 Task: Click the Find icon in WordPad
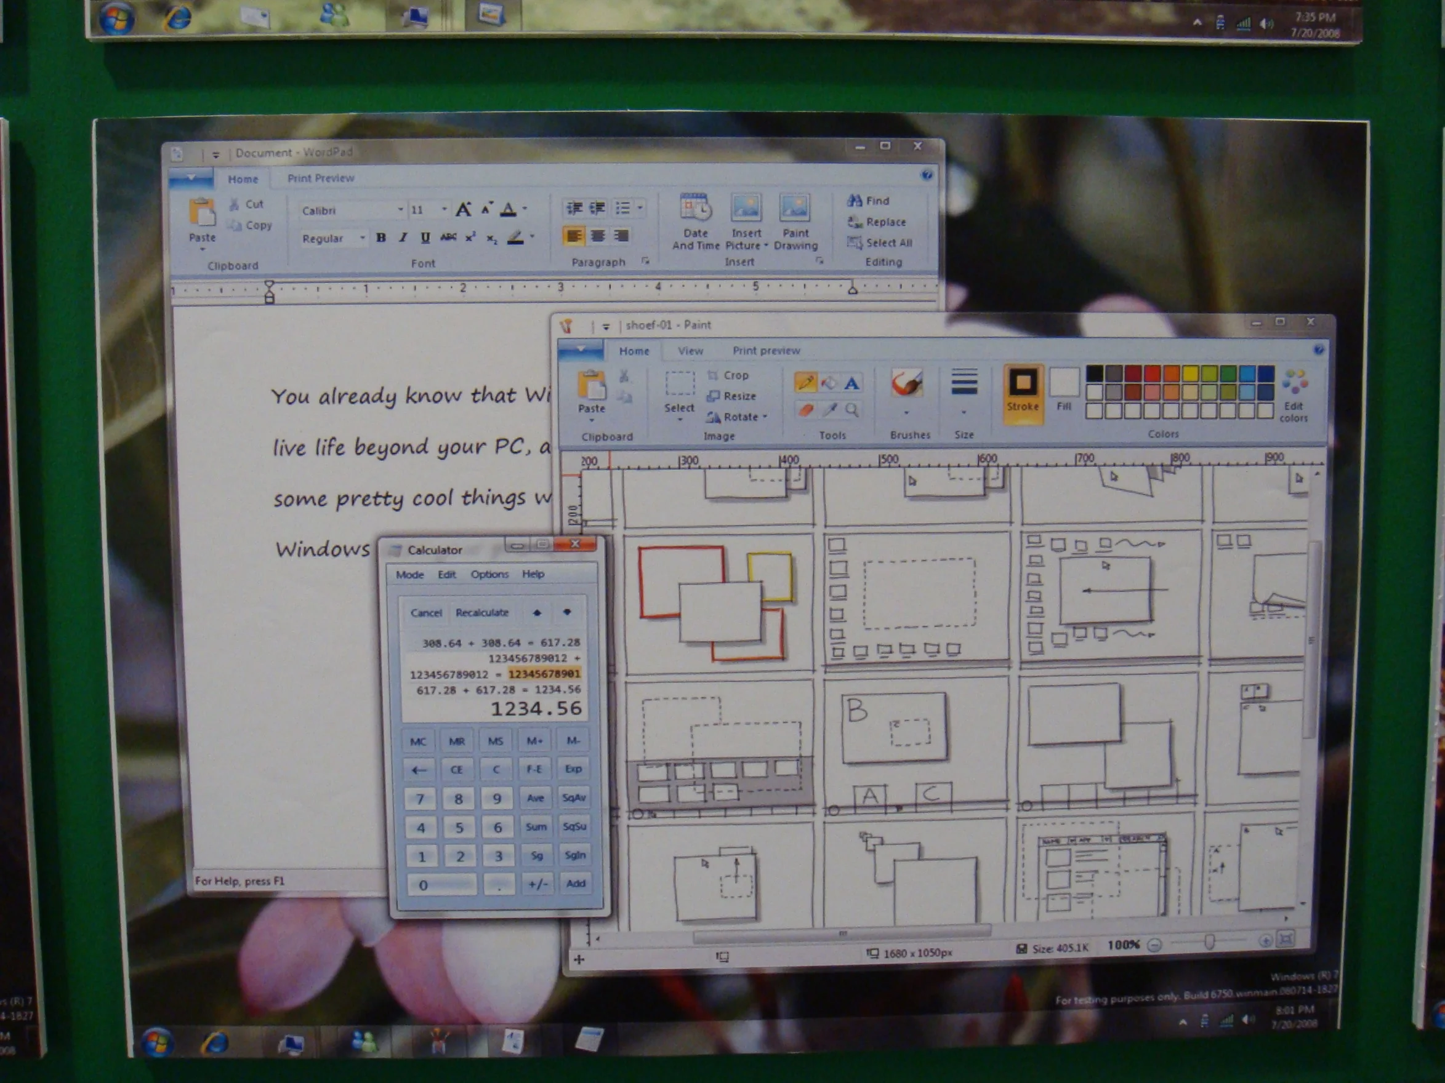(855, 201)
